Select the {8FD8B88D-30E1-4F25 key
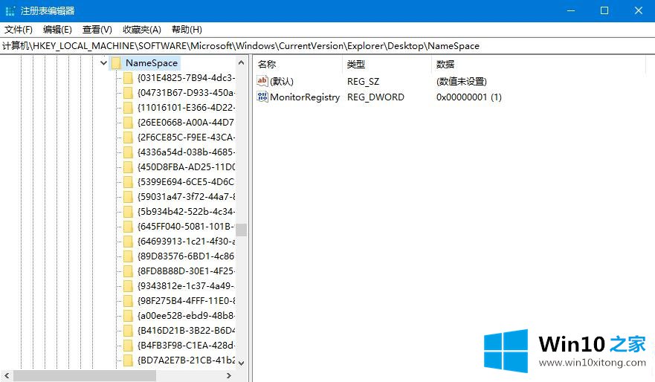This screenshot has height=382, width=655. point(186,271)
